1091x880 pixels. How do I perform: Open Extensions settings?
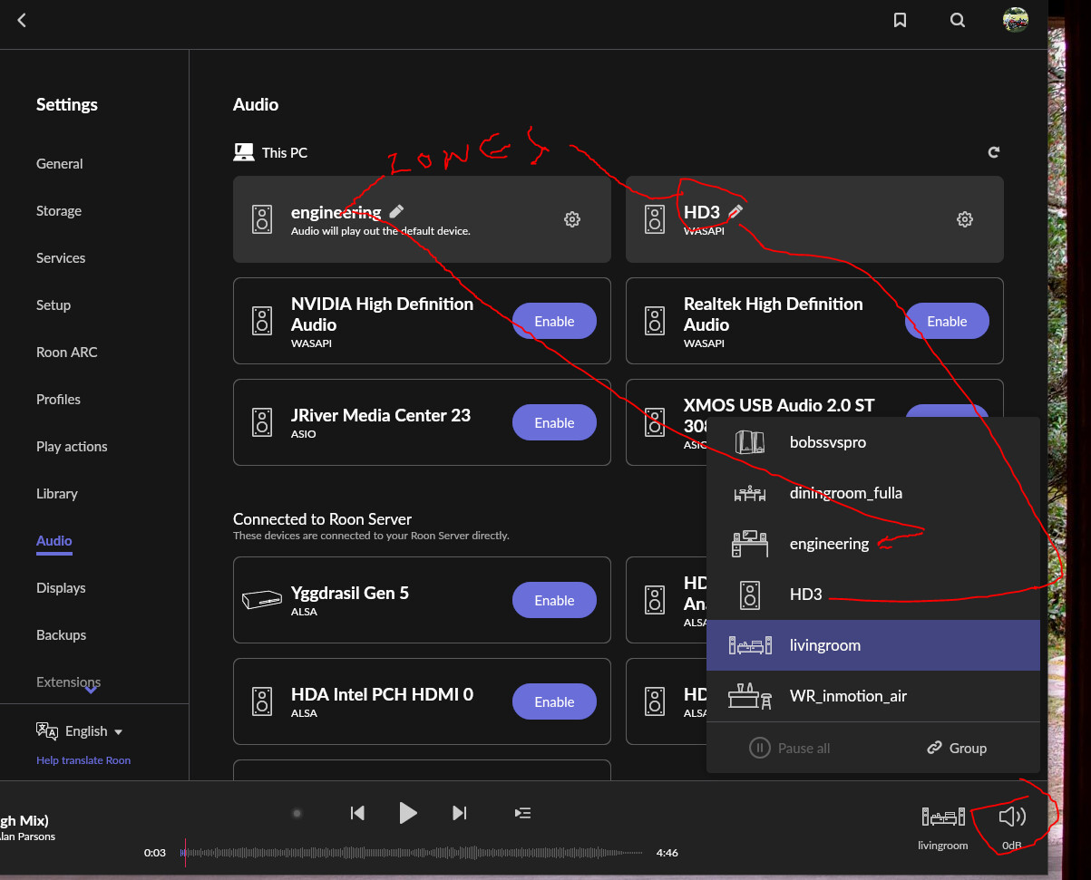tap(69, 682)
